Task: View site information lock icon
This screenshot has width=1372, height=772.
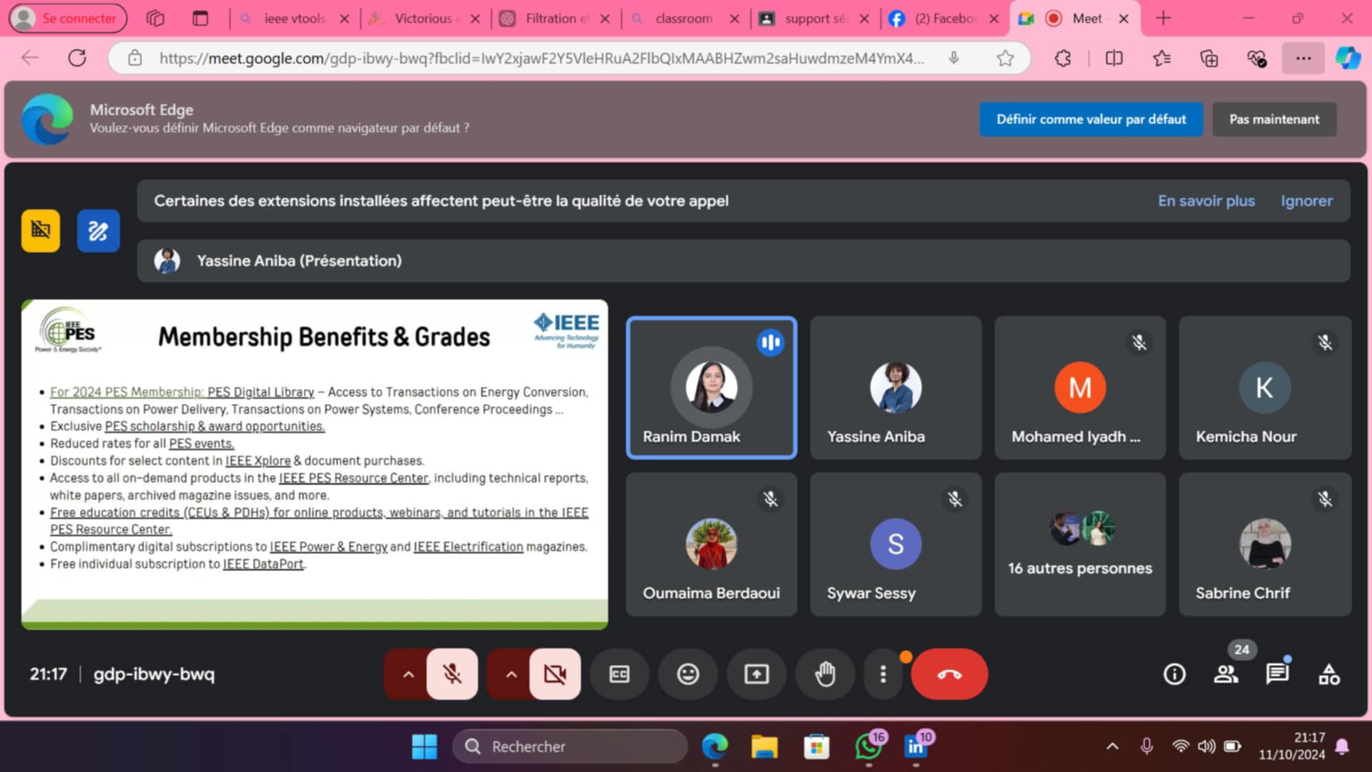Action: tap(135, 58)
